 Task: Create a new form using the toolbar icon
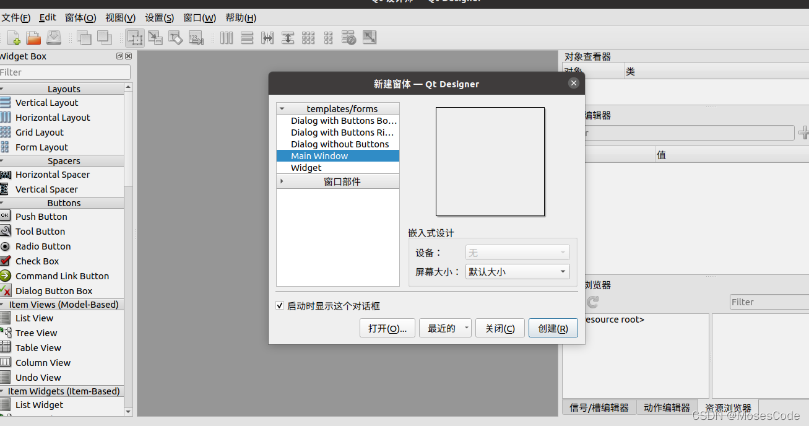(x=13, y=38)
